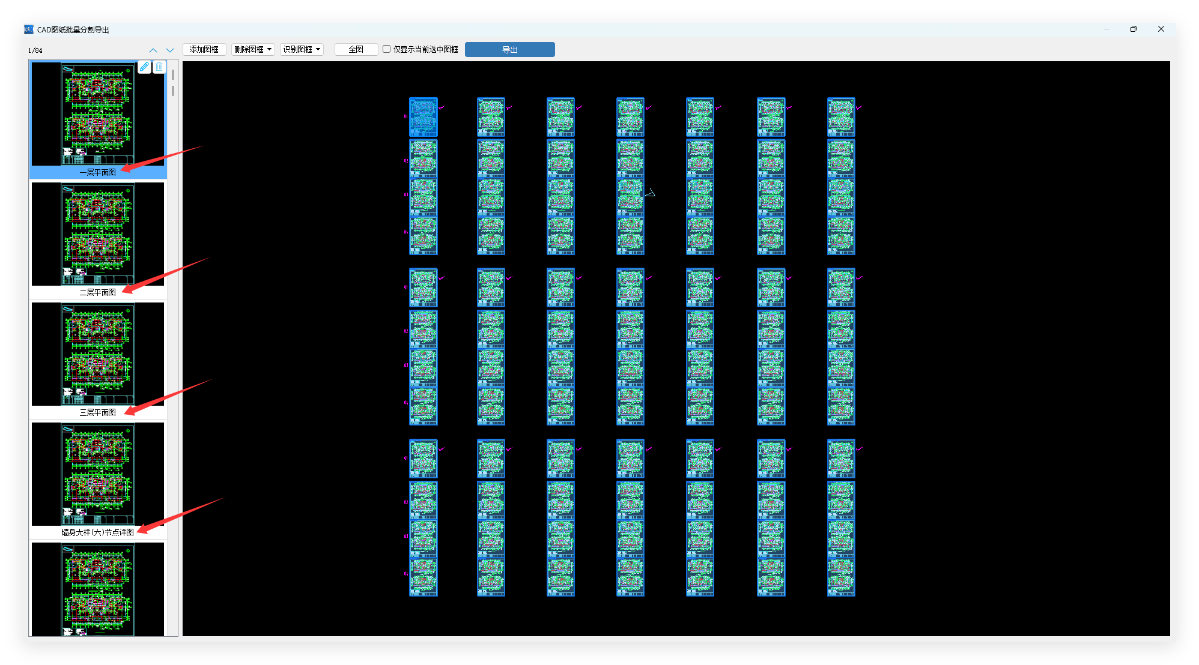The image size is (1199, 665).
Task: Click the 全图 button
Action: (356, 49)
